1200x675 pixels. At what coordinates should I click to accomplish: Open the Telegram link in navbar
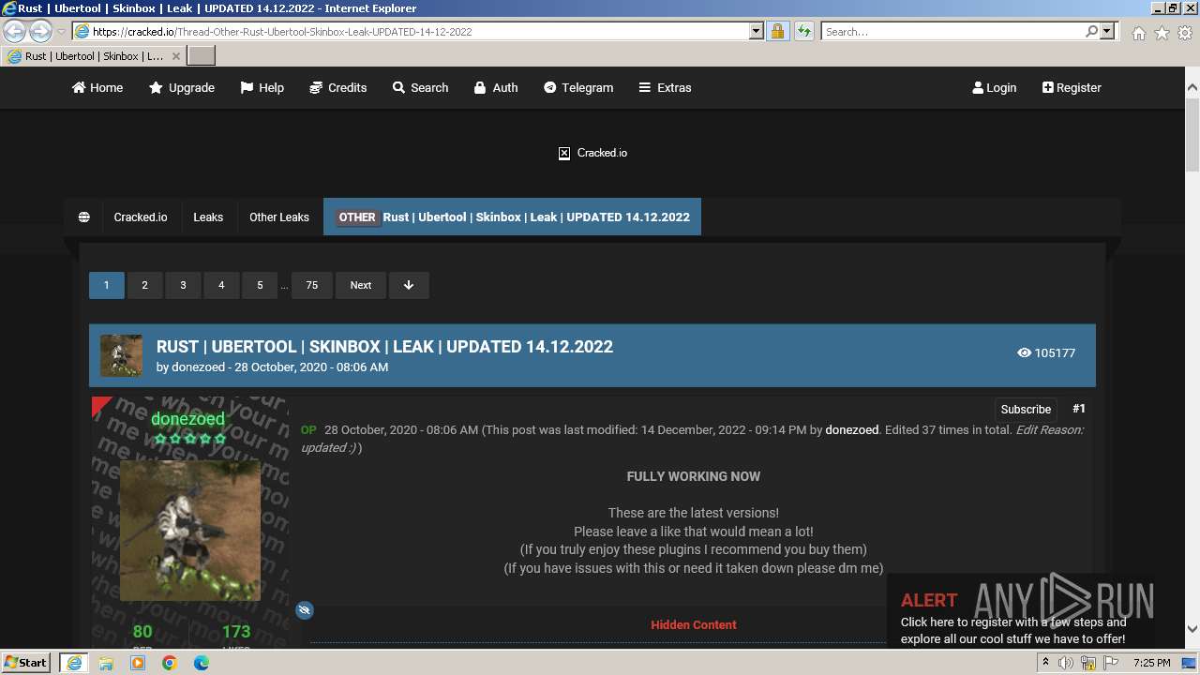tap(578, 87)
